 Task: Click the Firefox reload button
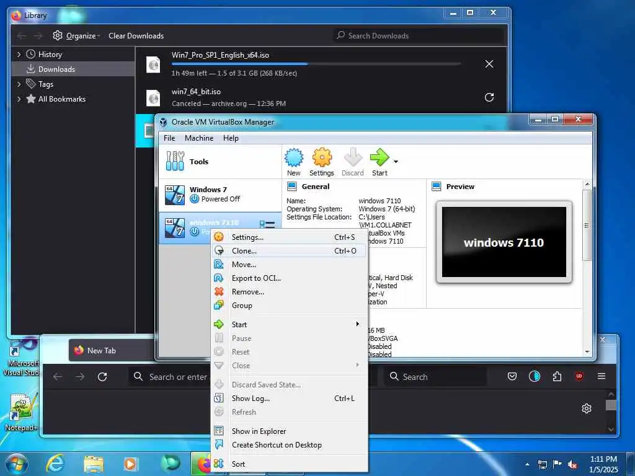[102, 377]
